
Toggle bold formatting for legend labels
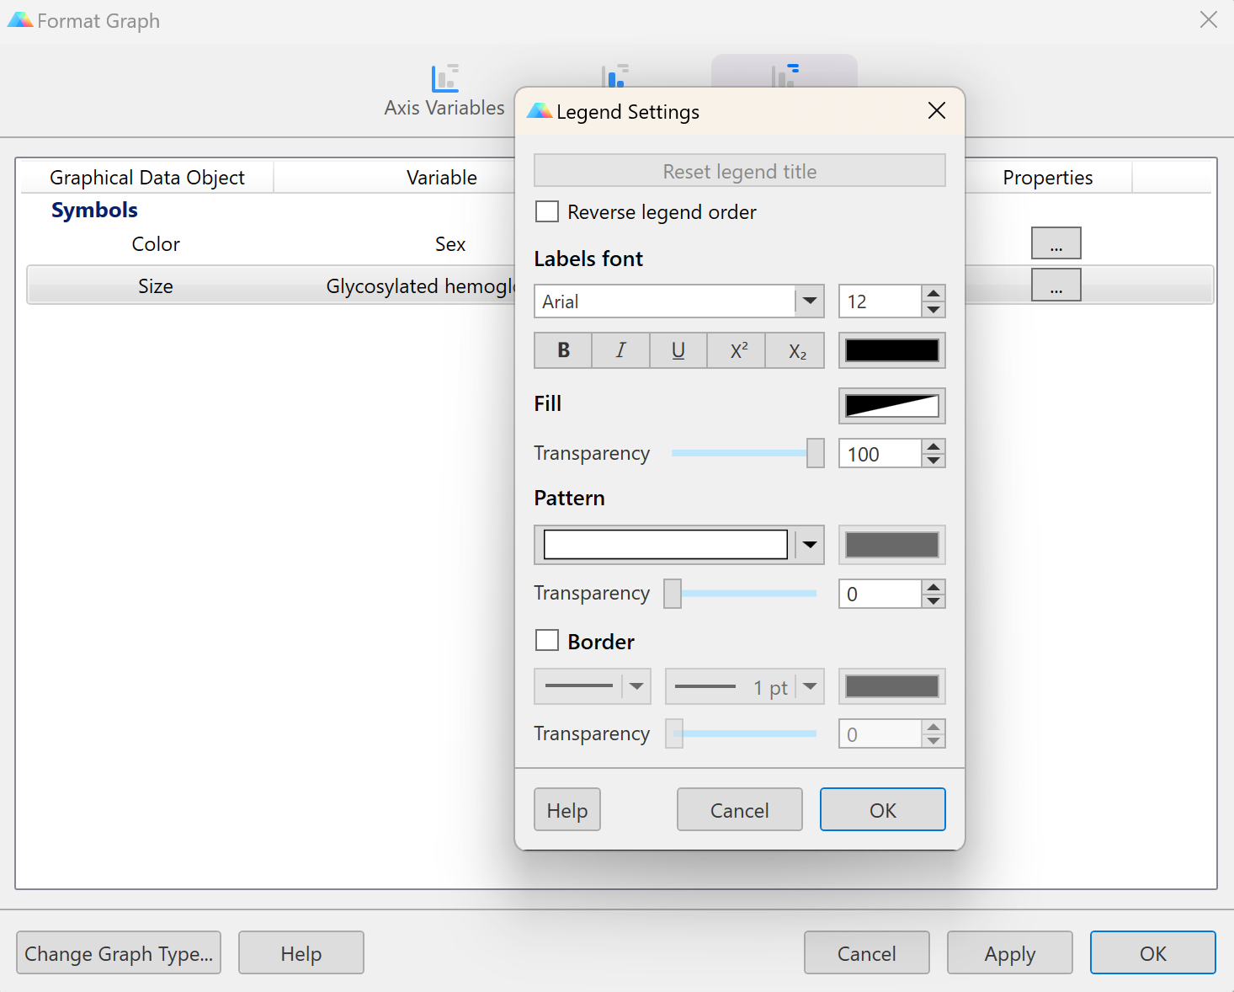pos(563,350)
